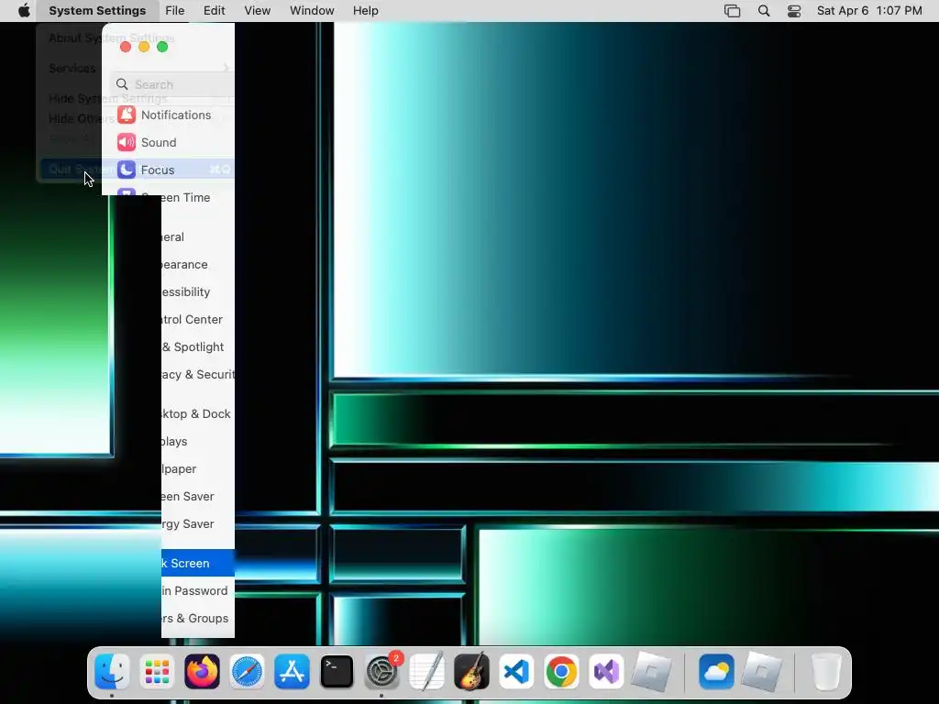Open Terminal from the Dock
The image size is (939, 704).
337,672
